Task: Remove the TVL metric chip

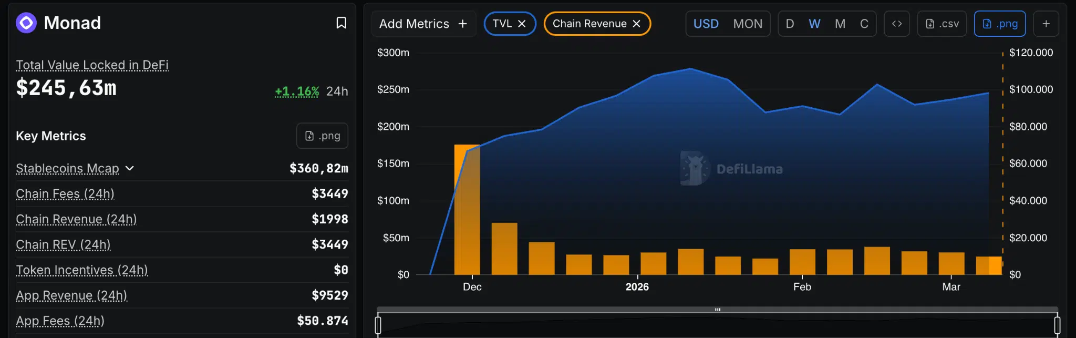Action: pos(522,24)
